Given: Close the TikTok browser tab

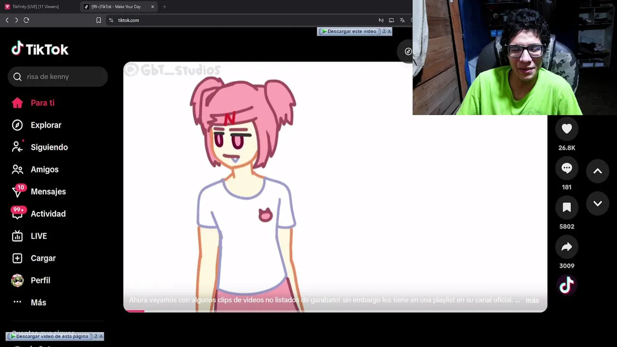Looking at the screenshot, I should coord(153,7).
